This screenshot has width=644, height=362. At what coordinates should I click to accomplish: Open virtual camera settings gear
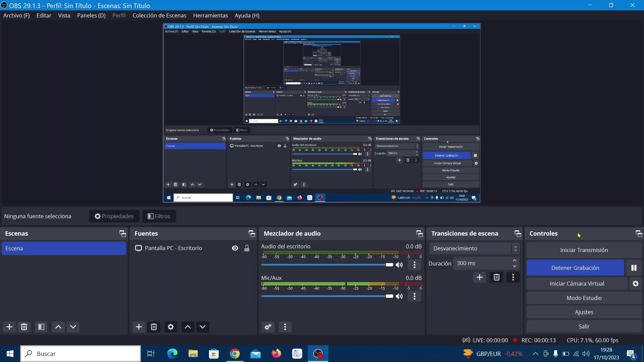[x=635, y=284]
